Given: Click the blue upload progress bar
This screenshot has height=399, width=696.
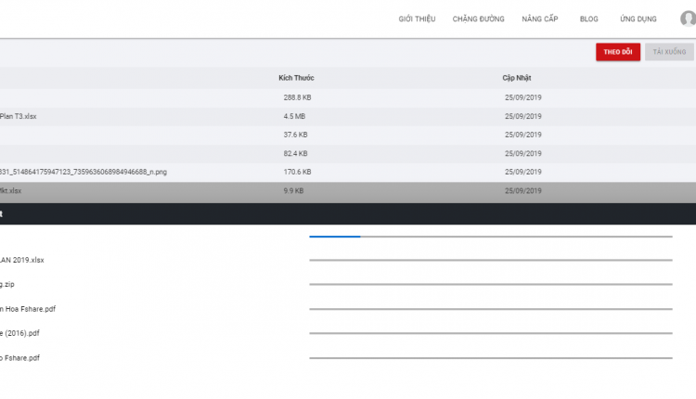Looking at the screenshot, I should pyautogui.click(x=335, y=237).
